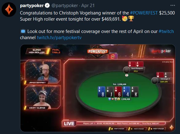180x134 pixels.
Task: Visit the twitch.tv/partypokertv link
Action: tap(59, 38)
